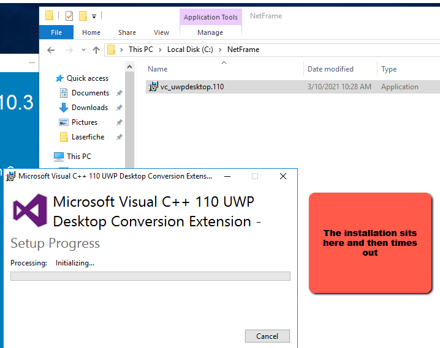Viewport: 440px width, 348px height.
Task: Sort files by the Name column header
Action: [157, 69]
